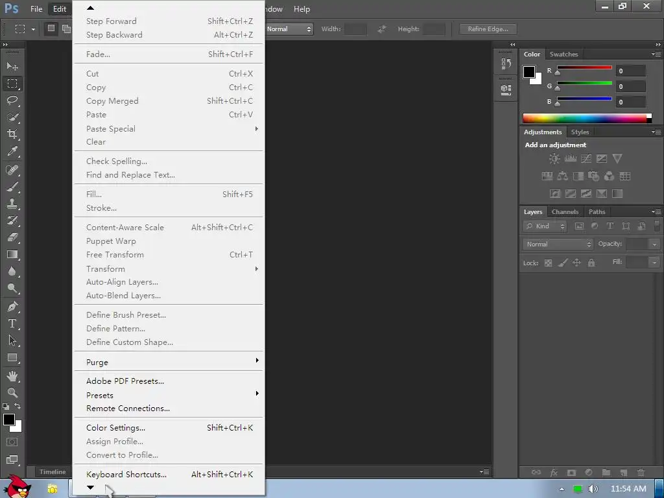The width and height of the screenshot is (664, 498).
Task: Click the Refine Edge... button
Action: tap(488, 29)
